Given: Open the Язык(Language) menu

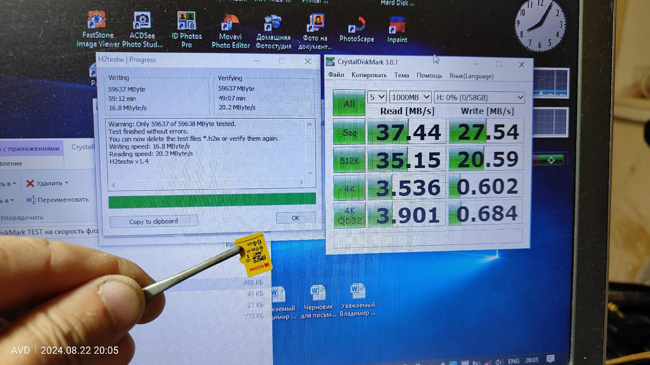Looking at the screenshot, I should point(471,76).
